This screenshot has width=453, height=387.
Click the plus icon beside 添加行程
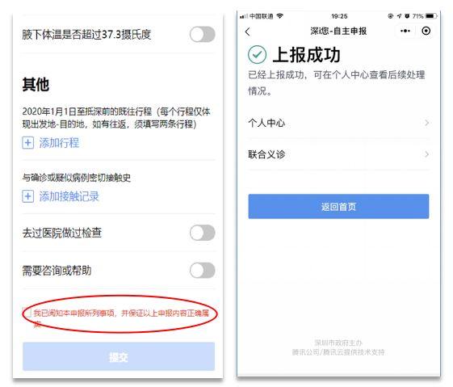coord(28,143)
